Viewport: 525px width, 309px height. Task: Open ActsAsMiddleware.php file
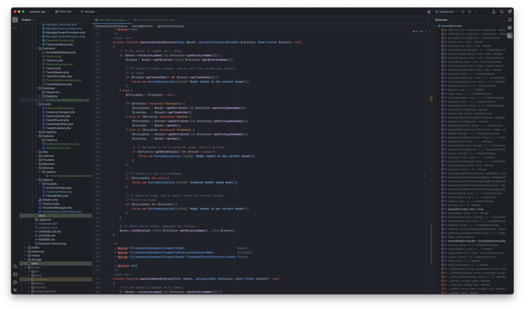[58, 52]
